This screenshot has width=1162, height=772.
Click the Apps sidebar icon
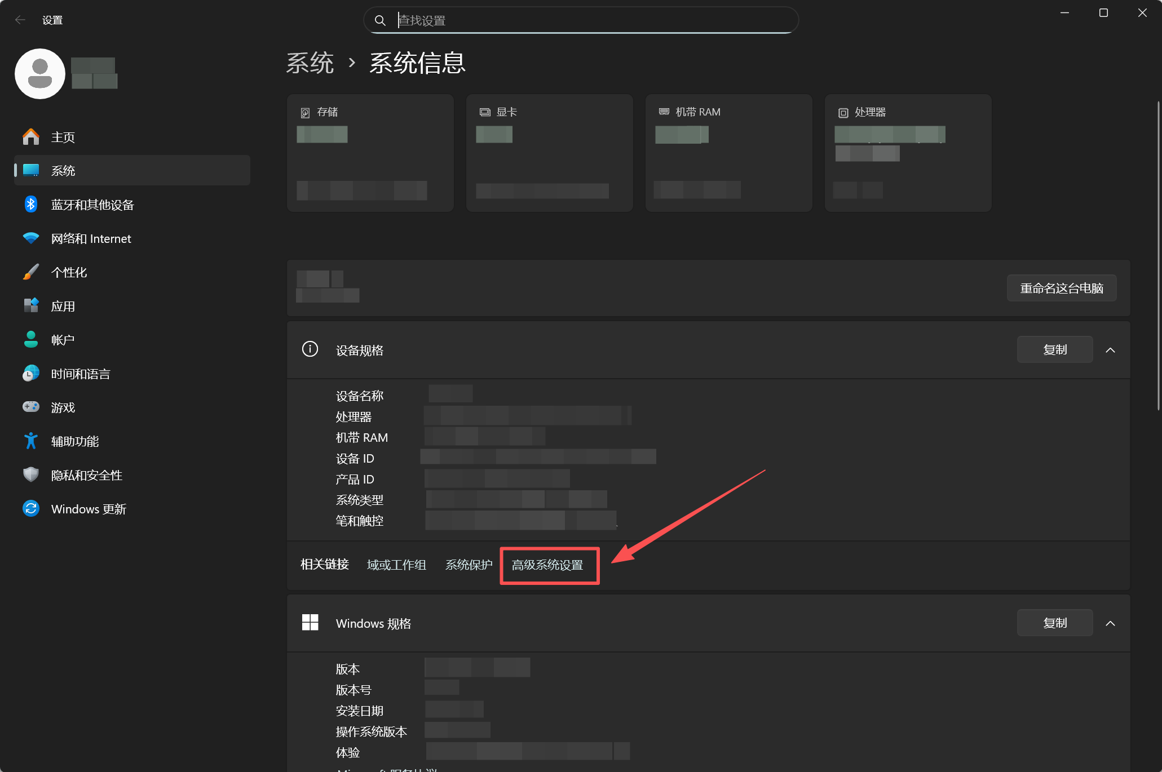point(31,306)
